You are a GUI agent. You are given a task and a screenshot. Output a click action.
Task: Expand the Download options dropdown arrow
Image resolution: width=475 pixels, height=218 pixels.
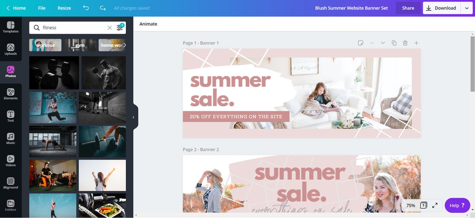click(467, 8)
